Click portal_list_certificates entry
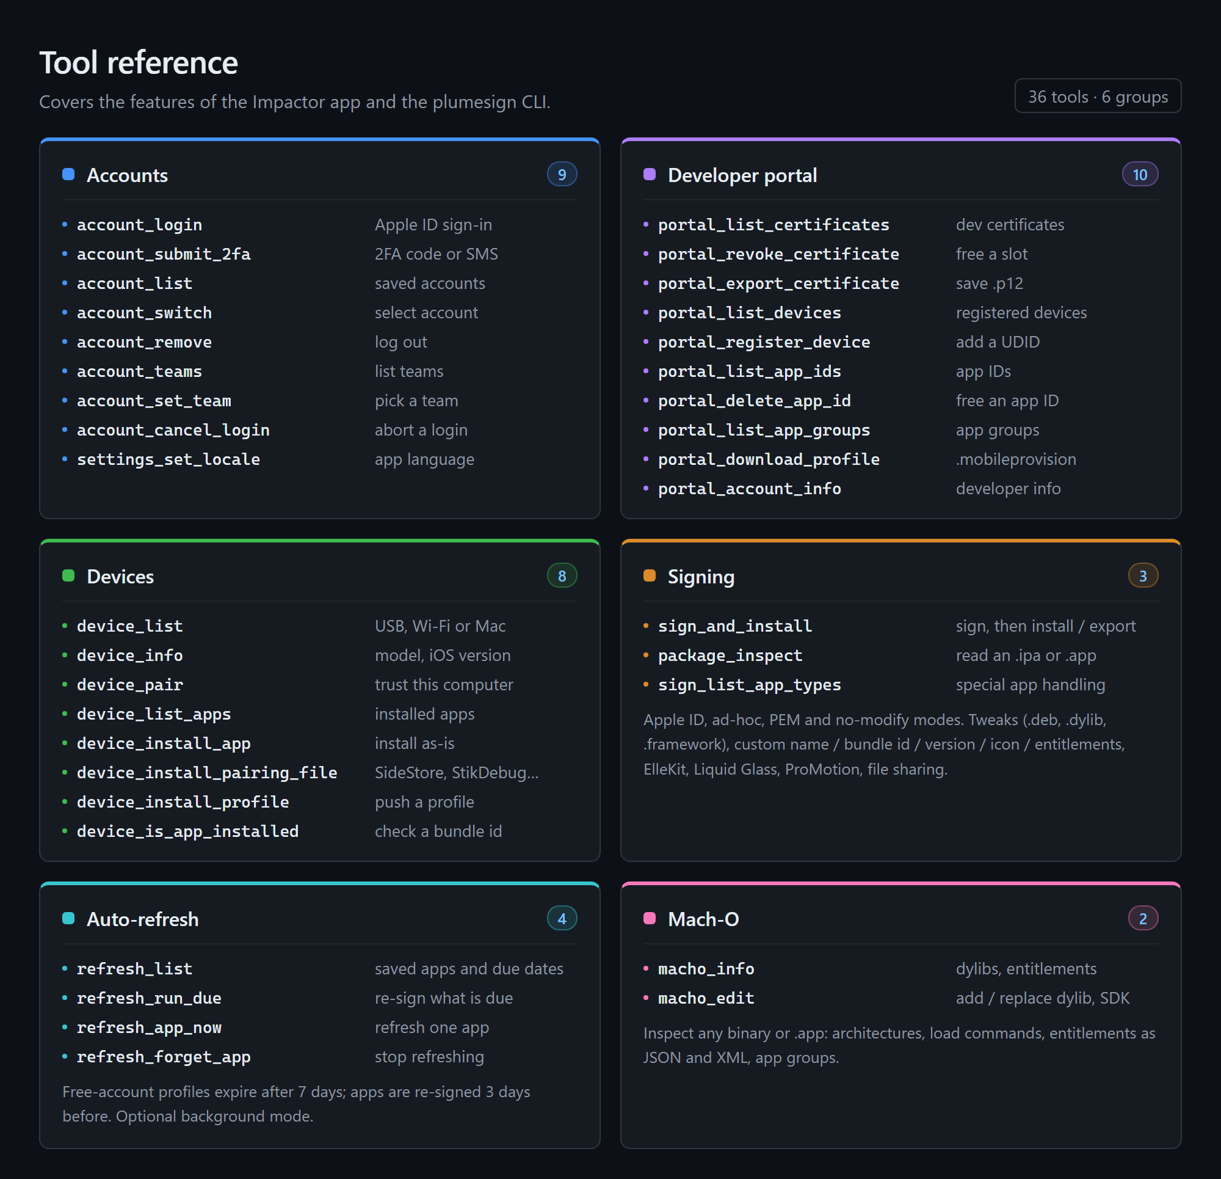Image resolution: width=1221 pixels, height=1179 pixels. (x=774, y=225)
